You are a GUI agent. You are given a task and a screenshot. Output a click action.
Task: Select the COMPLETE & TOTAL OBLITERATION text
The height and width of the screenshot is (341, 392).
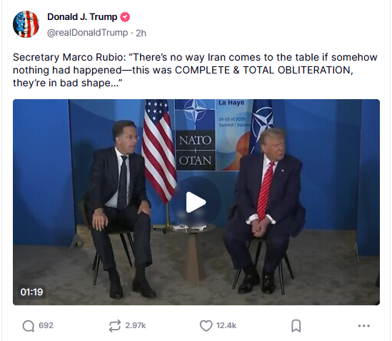pos(263,70)
